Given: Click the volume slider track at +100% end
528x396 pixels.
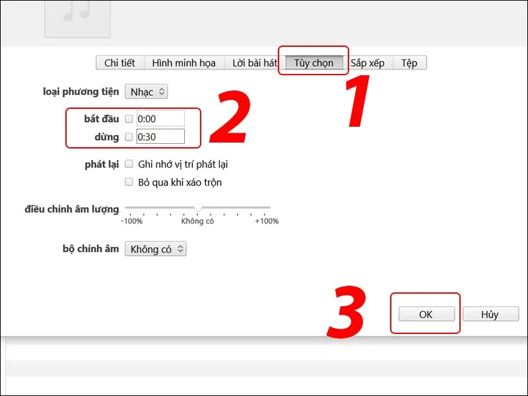Looking at the screenshot, I should pos(267,208).
